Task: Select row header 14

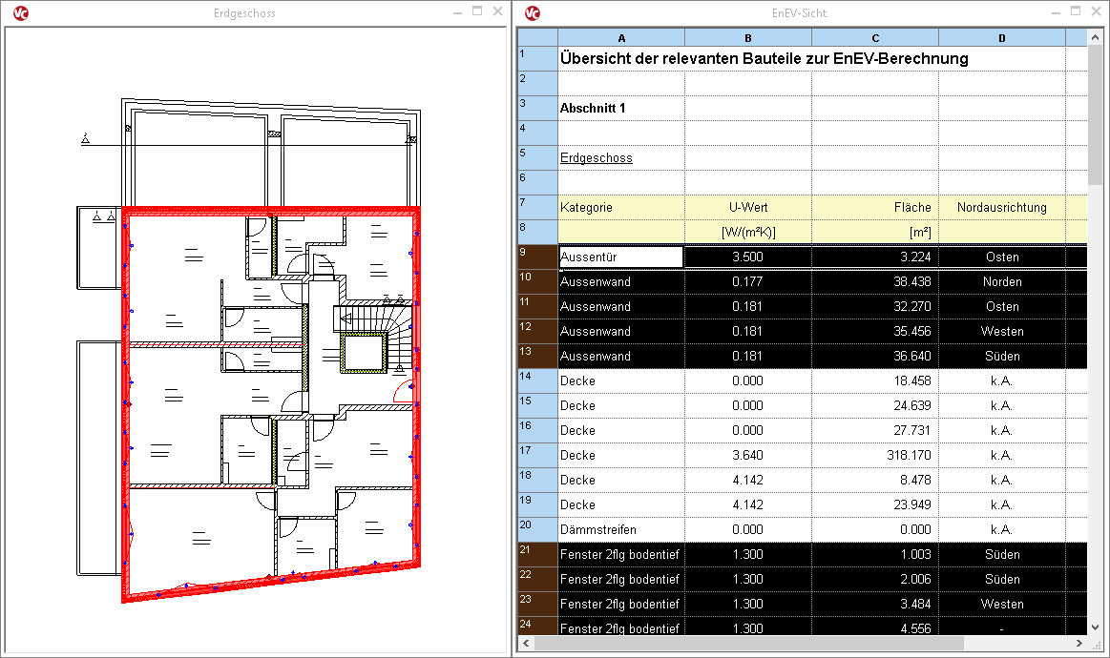Action: pyautogui.click(x=537, y=380)
